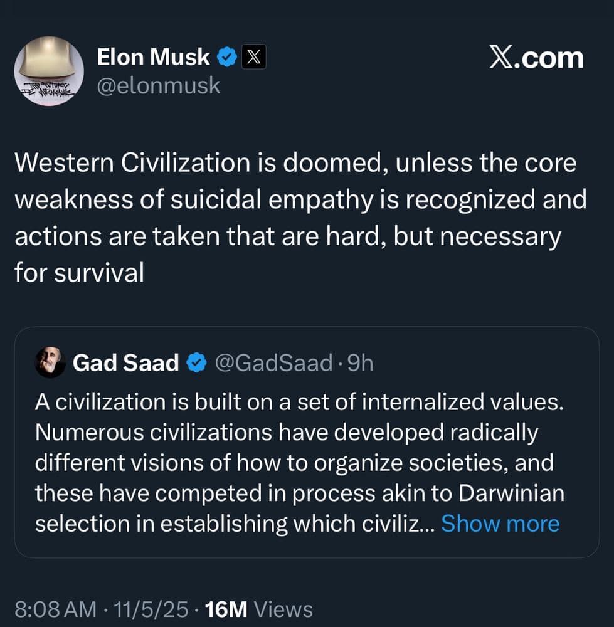Open the Elon Musk display name
The image size is (614, 627).
[x=153, y=58]
